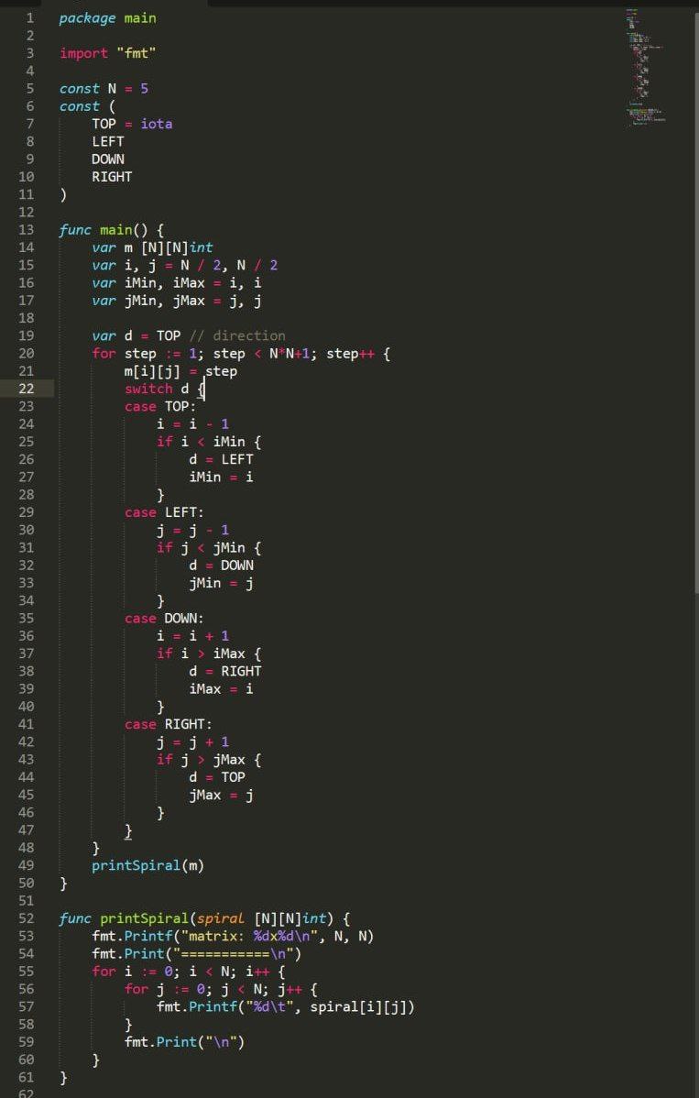Click the LEFT constant on line 8
The image size is (699, 1098).
point(108,141)
